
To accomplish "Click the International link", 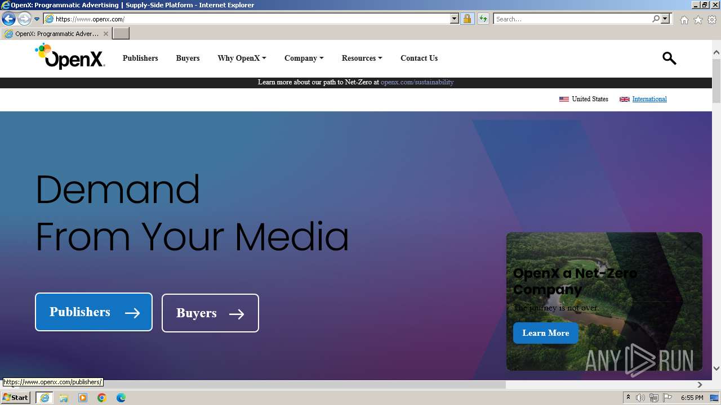I will coord(649,99).
